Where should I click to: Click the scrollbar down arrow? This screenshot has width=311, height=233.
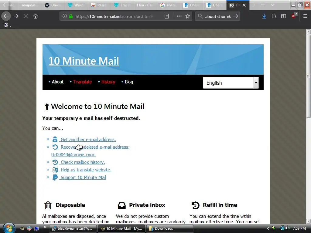tap(308, 221)
